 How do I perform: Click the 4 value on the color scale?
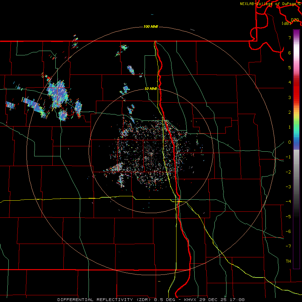click(290, 83)
